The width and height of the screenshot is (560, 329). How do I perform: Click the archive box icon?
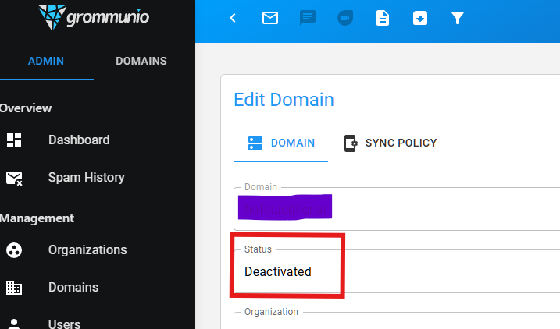[x=420, y=18]
